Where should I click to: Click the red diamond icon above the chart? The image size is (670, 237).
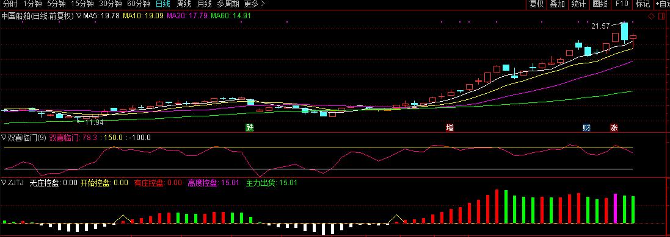pos(651,16)
